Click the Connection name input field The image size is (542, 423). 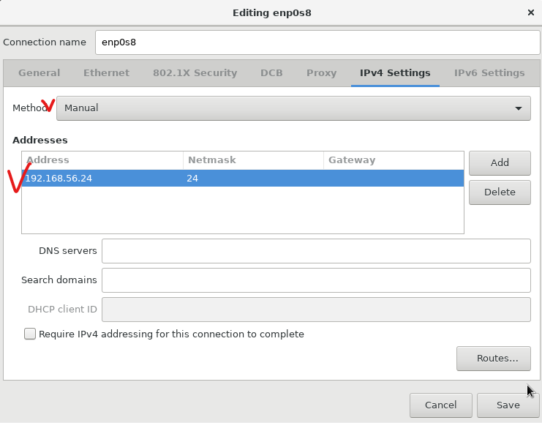[x=317, y=42]
